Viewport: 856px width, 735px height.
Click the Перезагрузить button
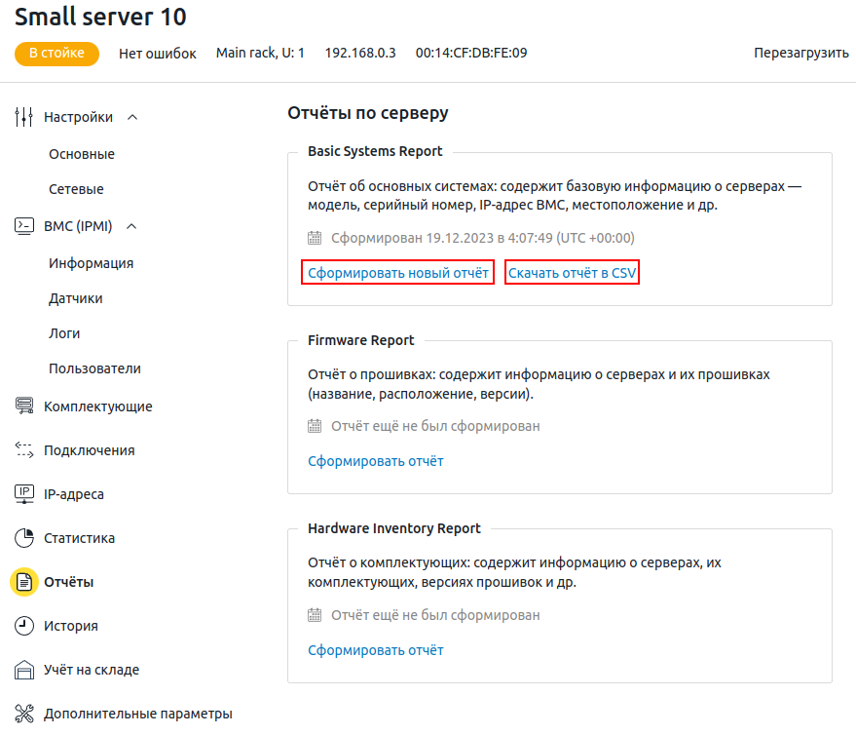click(800, 53)
